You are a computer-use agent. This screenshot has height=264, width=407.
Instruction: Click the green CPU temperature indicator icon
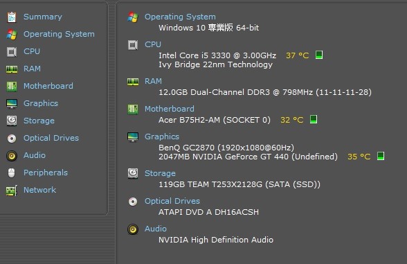point(319,55)
